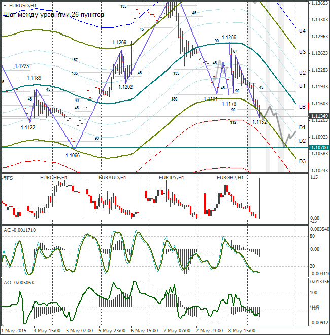
Task: Click the 1.1066 swing low label
Action: point(73,155)
